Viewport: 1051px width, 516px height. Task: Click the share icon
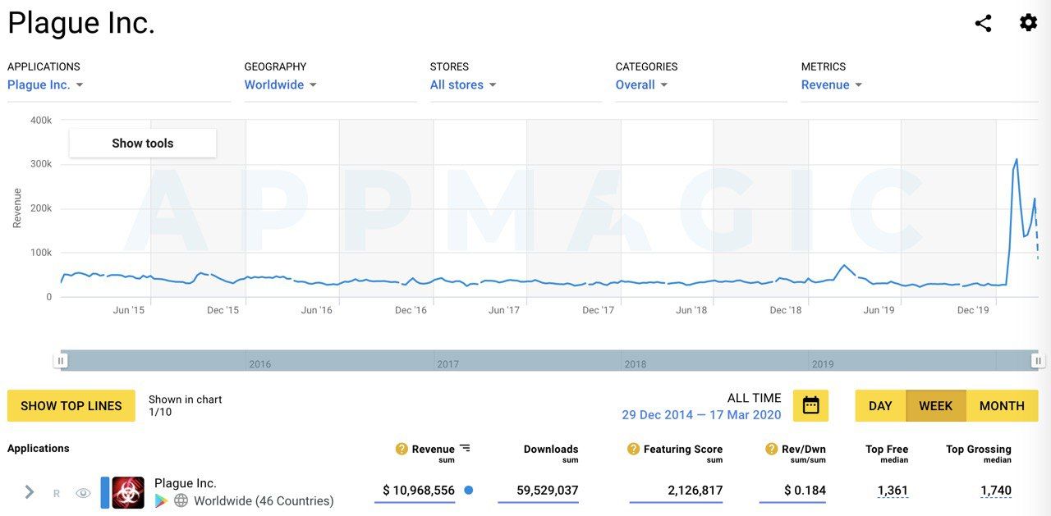point(983,23)
